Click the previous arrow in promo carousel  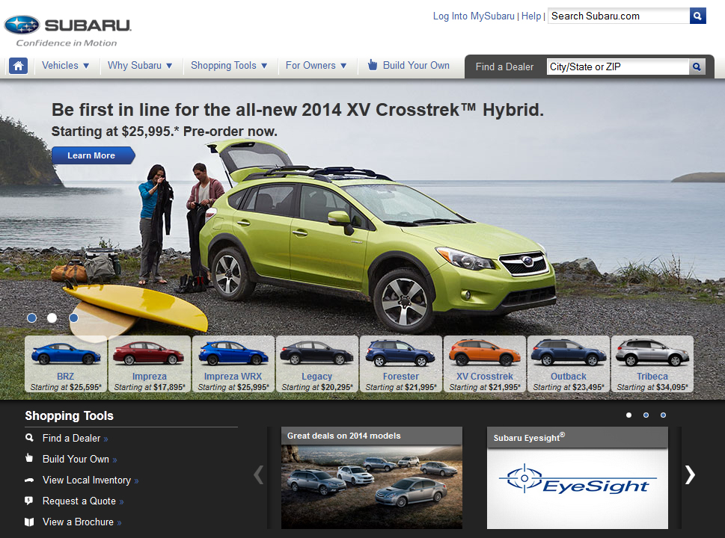click(x=259, y=474)
